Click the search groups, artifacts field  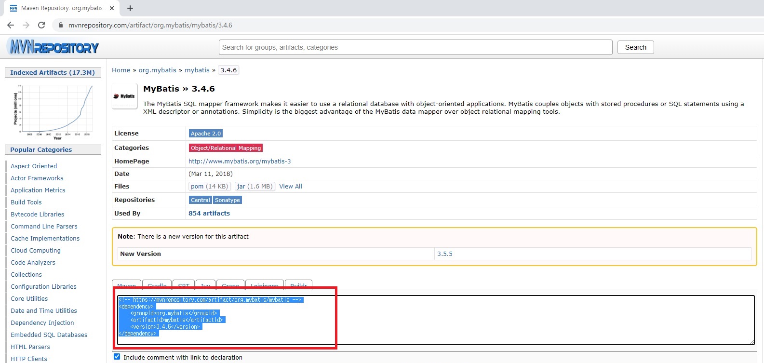(x=416, y=47)
